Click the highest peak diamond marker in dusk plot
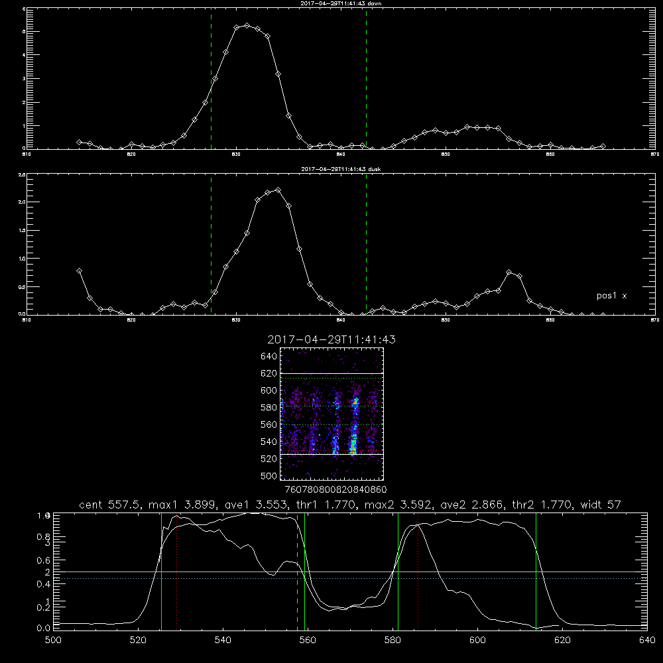 tap(278, 190)
